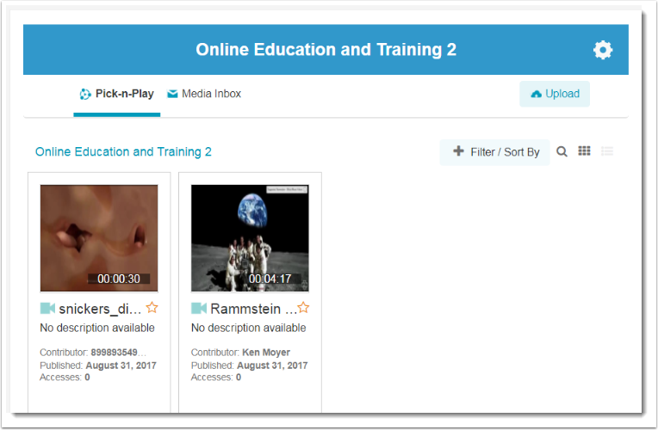Click snickers card's No description available text

(x=97, y=328)
